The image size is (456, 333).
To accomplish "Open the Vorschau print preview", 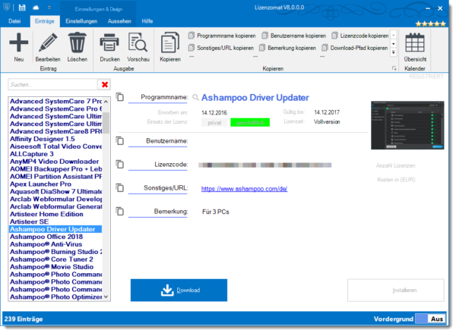I will pyautogui.click(x=138, y=47).
